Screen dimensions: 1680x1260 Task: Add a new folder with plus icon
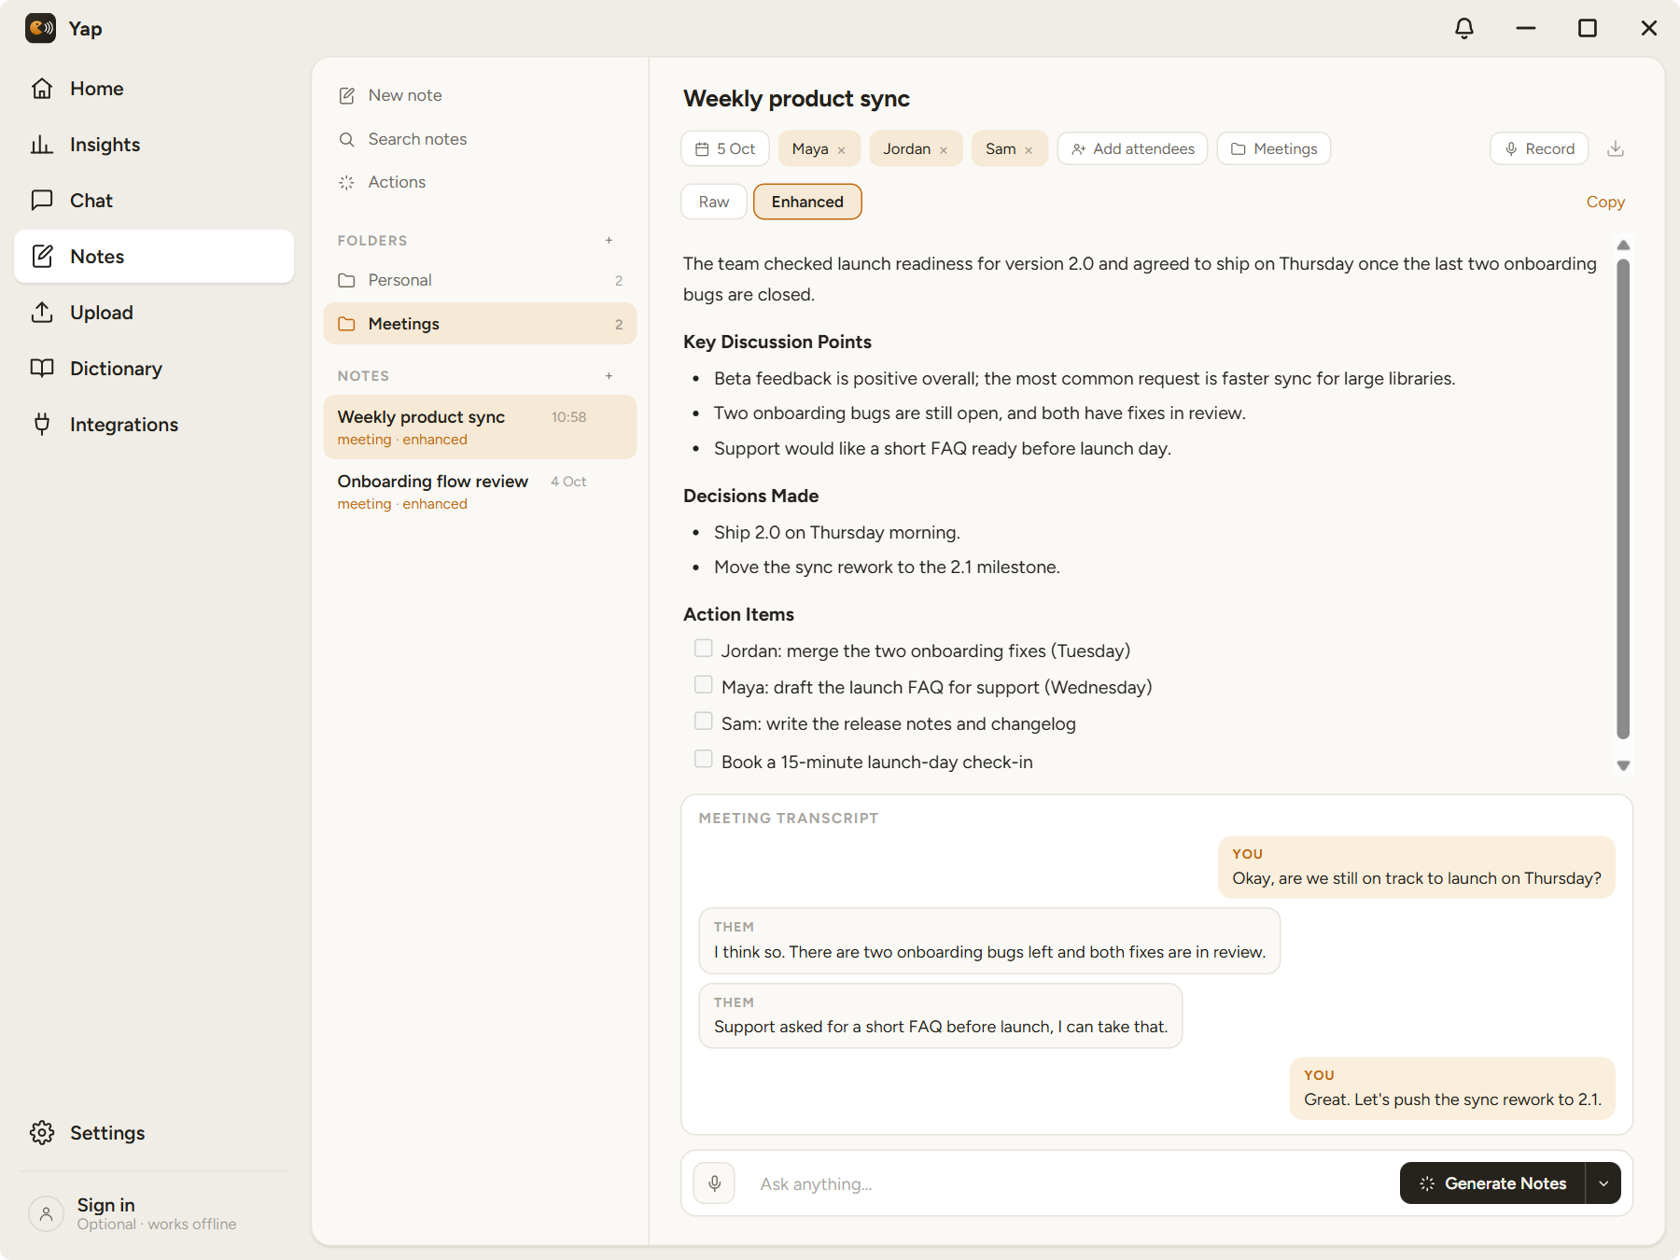click(609, 240)
